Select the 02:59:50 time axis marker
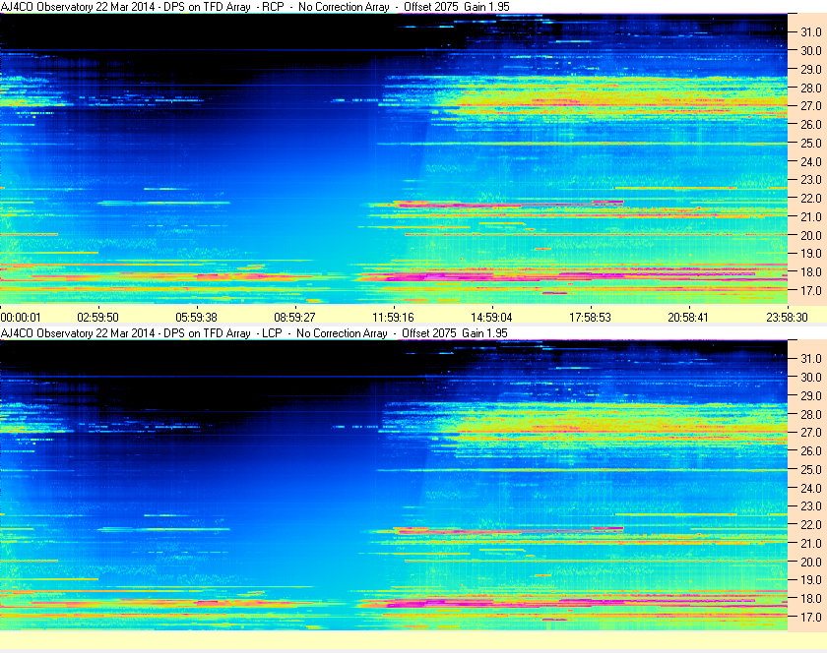The image size is (827, 653). tap(98, 318)
